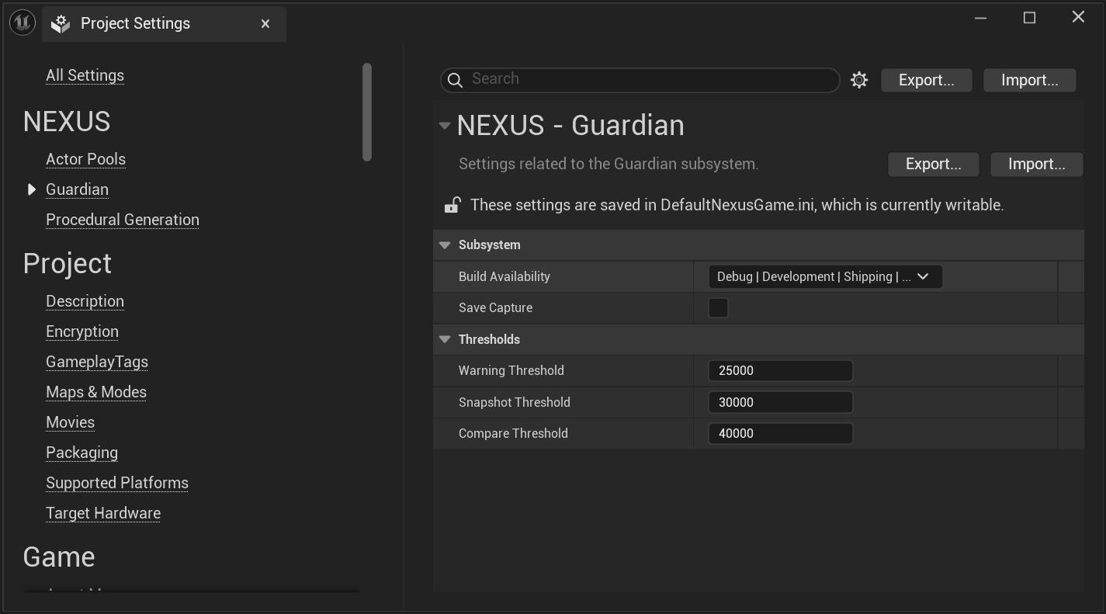Edit the Warning Threshold value field

click(779, 370)
